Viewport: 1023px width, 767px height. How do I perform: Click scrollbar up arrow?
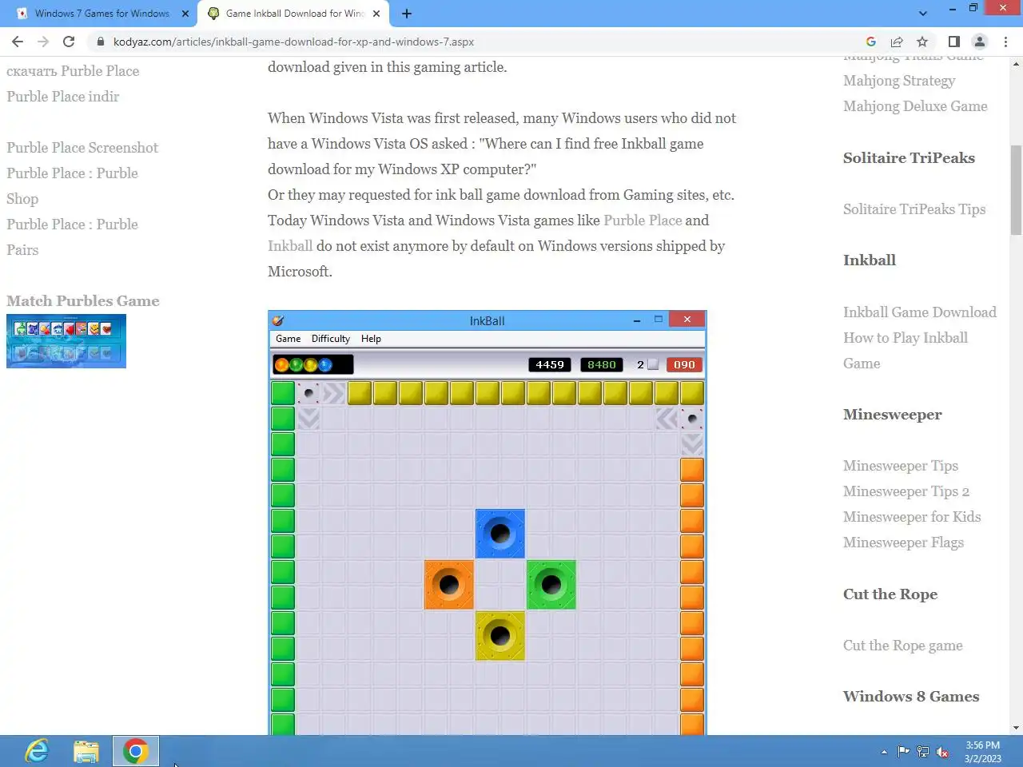click(x=1016, y=63)
